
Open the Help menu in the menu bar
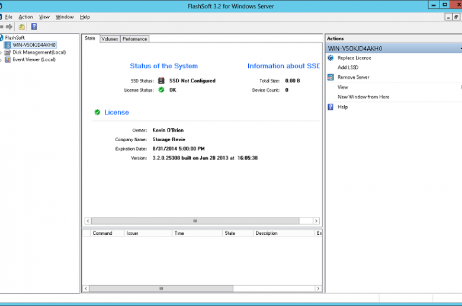(85, 17)
